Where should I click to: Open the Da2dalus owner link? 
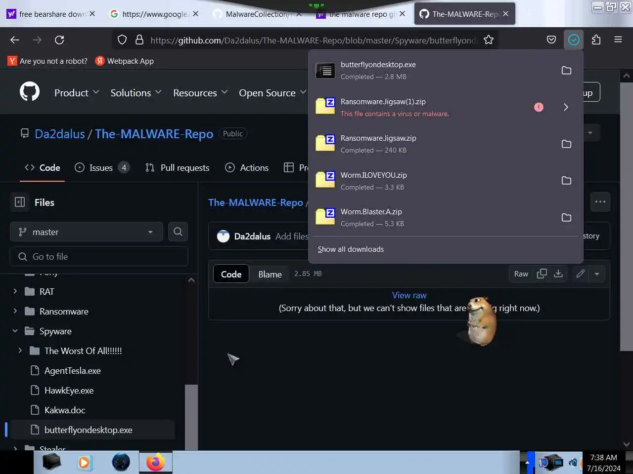tap(60, 134)
